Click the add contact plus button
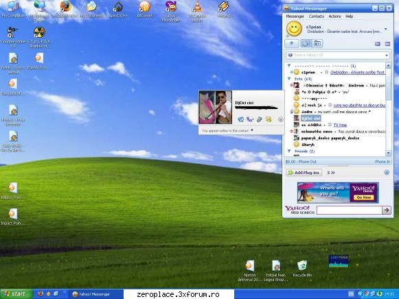This screenshot has width=399, height=299. (x=292, y=43)
